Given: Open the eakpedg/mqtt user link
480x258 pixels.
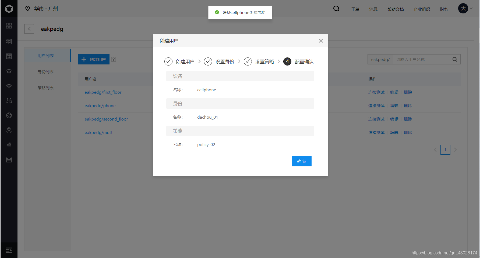Looking at the screenshot, I should [x=98, y=133].
